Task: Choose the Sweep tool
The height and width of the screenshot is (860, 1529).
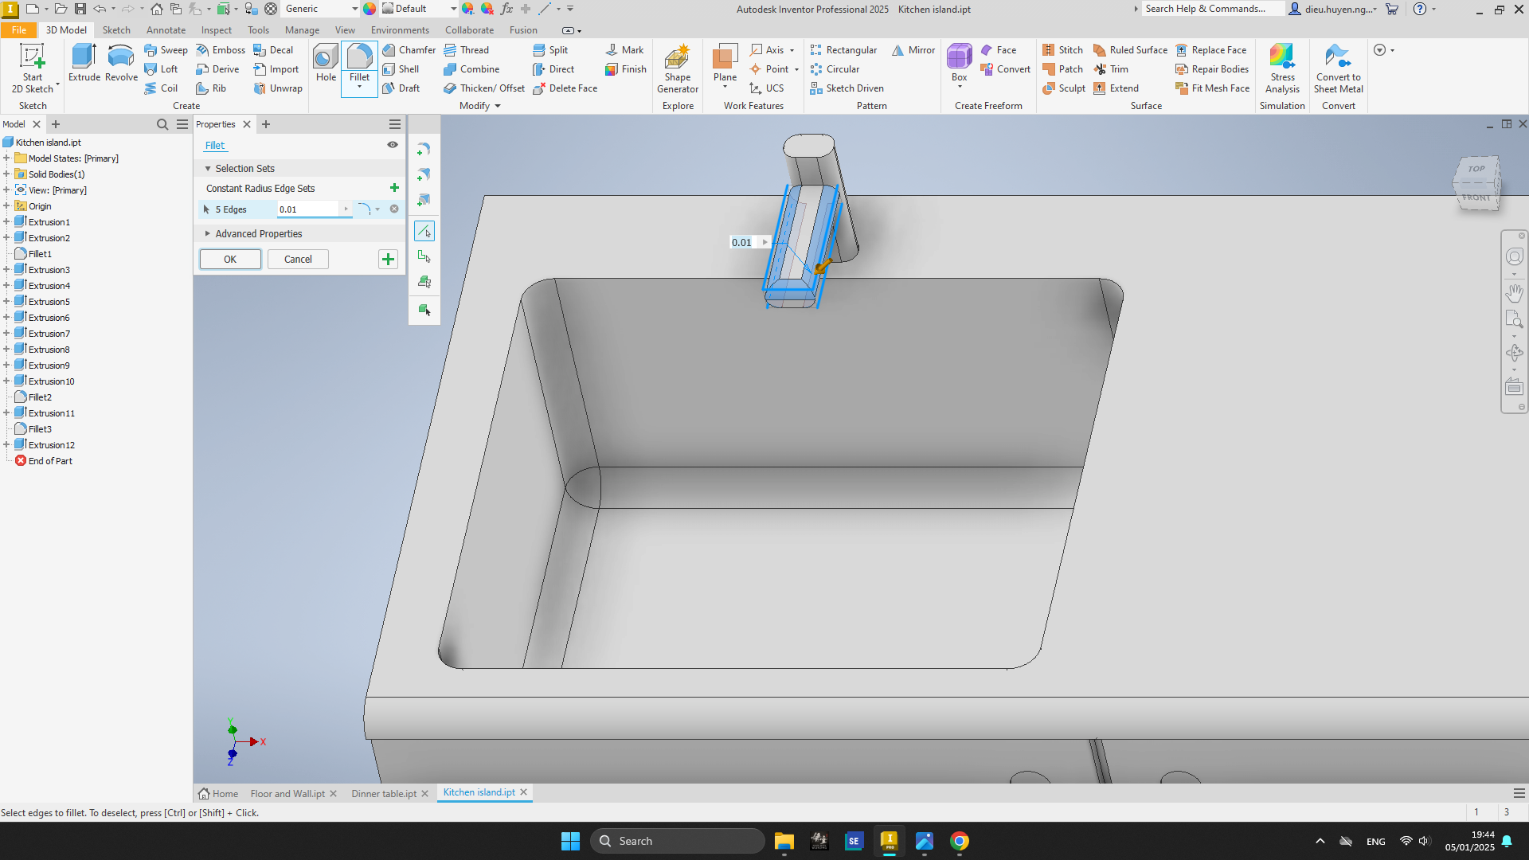Action: [166, 49]
